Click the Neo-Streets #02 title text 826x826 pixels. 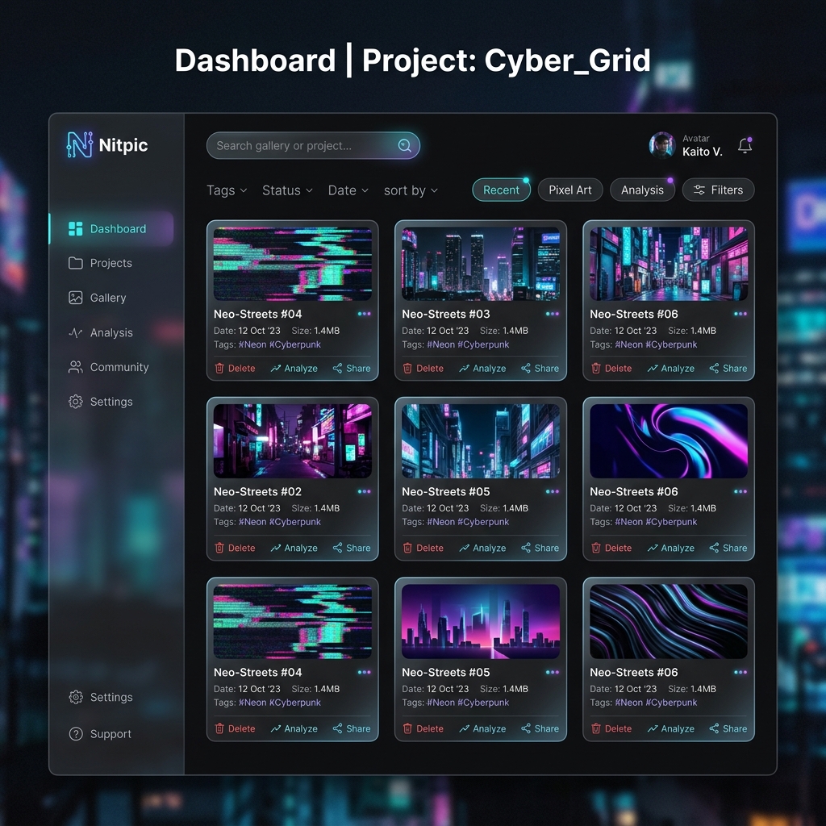point(257,491)
